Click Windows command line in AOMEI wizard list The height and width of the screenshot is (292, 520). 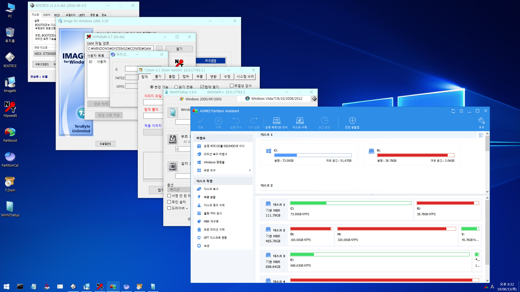click(x=214, y=162)
